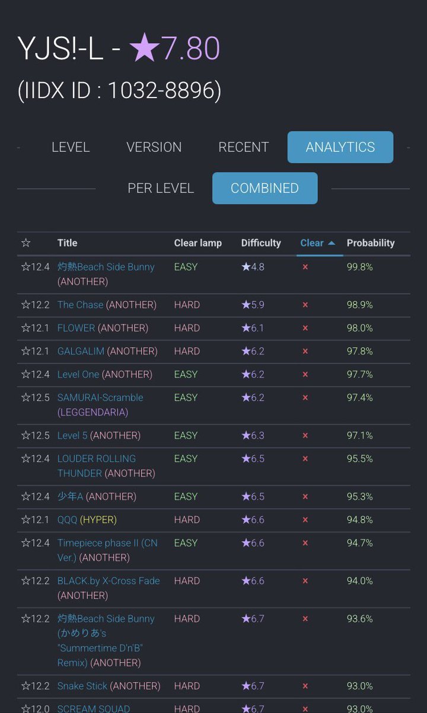Select the RECENT tab
Image resolution: width=427 pixels, height=713 pixels.
click(x=244, y=147)
